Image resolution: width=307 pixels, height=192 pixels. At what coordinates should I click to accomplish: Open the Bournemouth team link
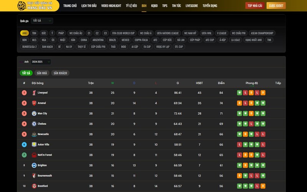coord(45,176)
